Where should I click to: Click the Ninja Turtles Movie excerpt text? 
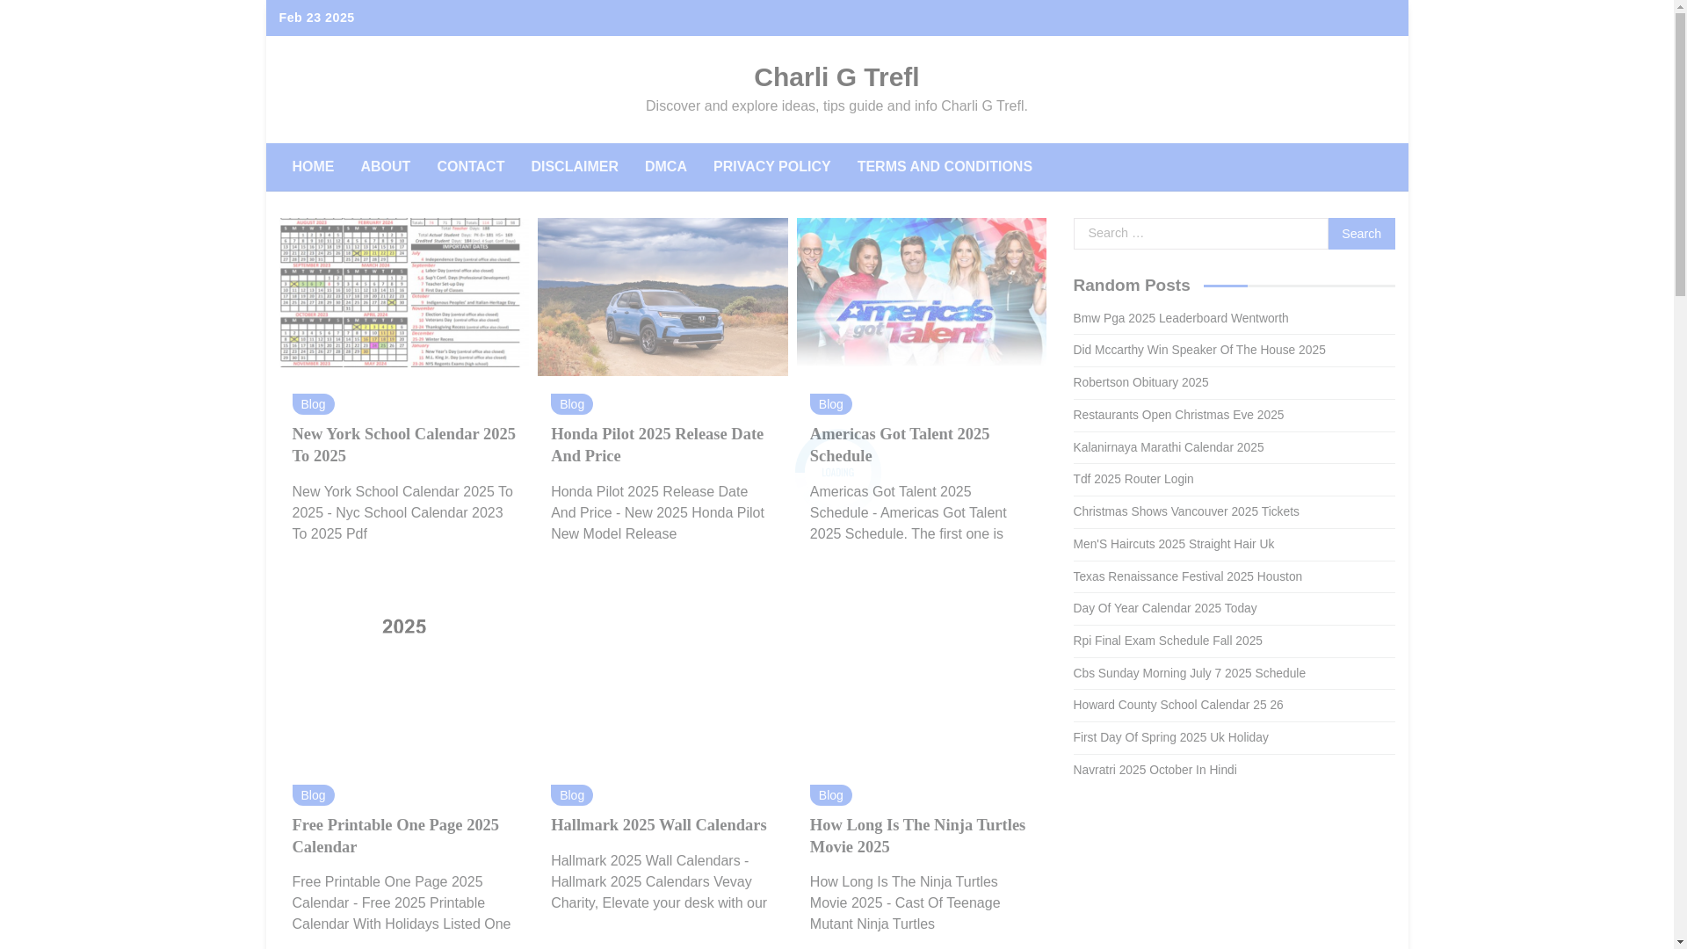click(905, 903)
